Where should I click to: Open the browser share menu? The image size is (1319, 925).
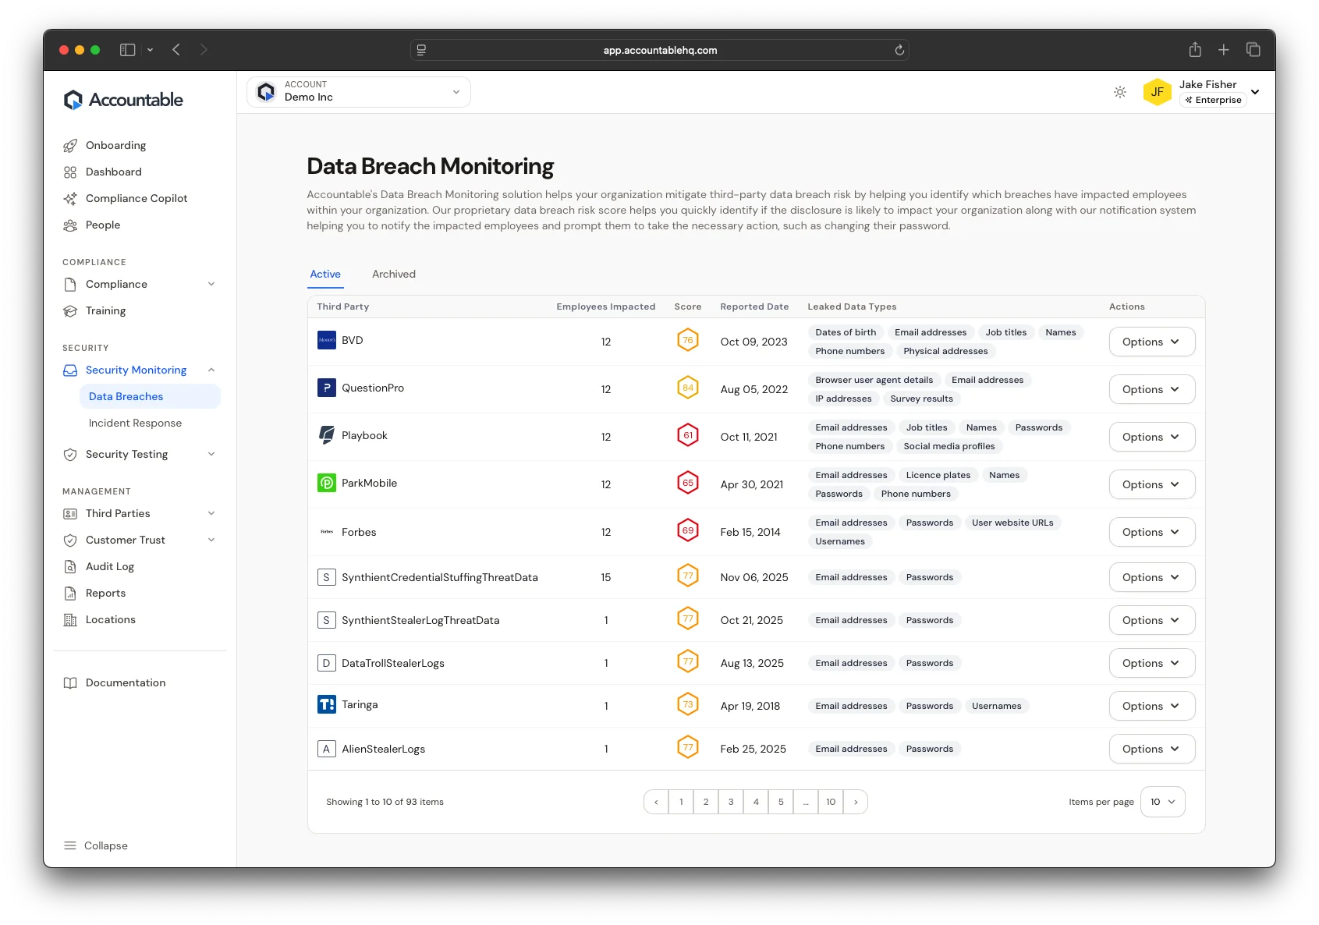tap(1195, 50)
